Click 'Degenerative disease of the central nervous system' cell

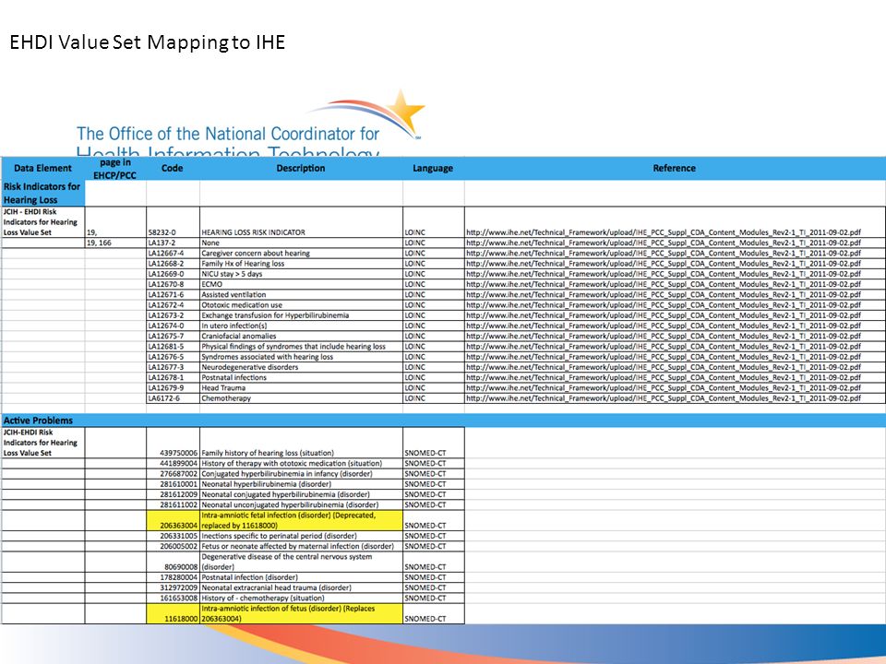point(301,562)
